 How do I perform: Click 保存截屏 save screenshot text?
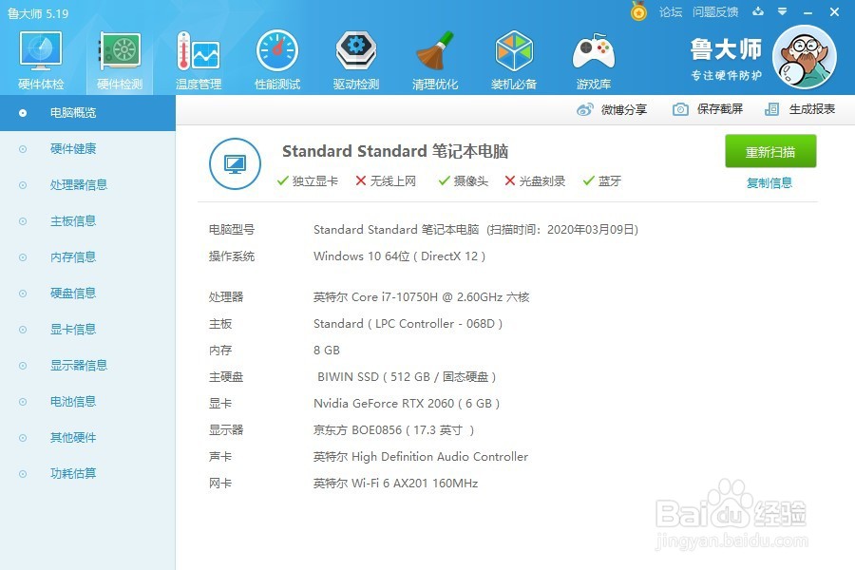tap(720, 109)
